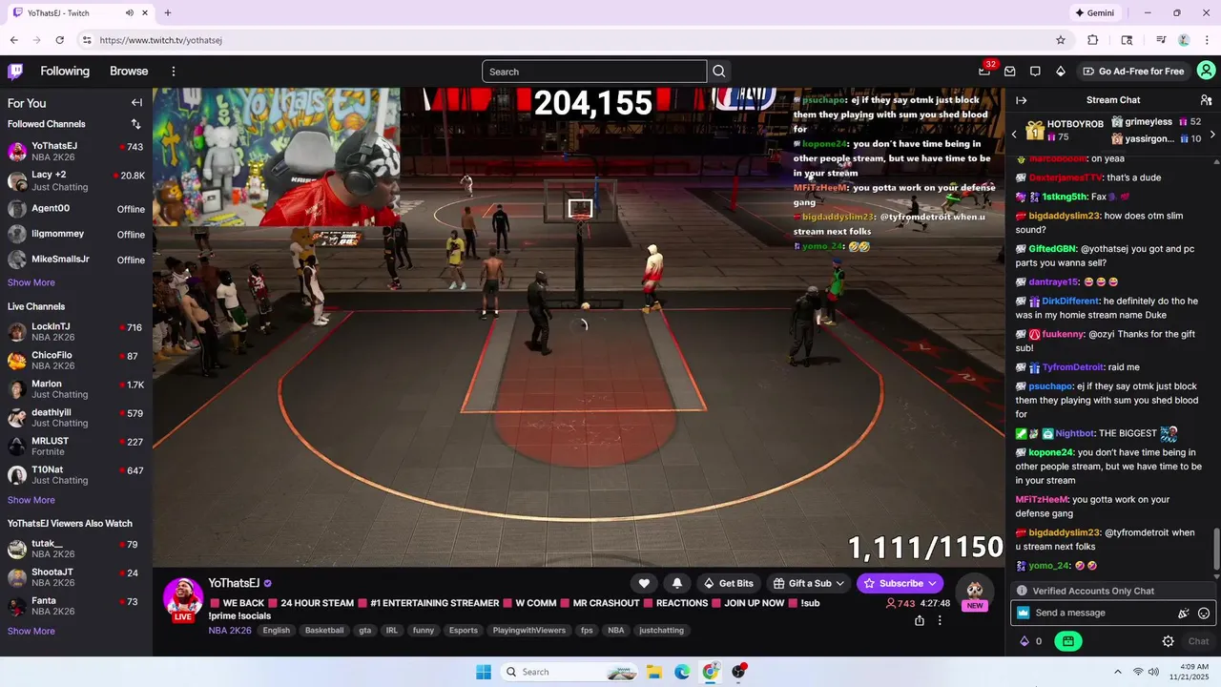Follow with the heart button
Viewport: 1221px width, 687px height.
click(x=644, y=583)
